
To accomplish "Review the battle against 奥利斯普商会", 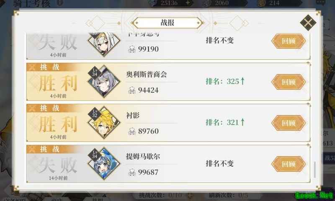I will 289,82.
